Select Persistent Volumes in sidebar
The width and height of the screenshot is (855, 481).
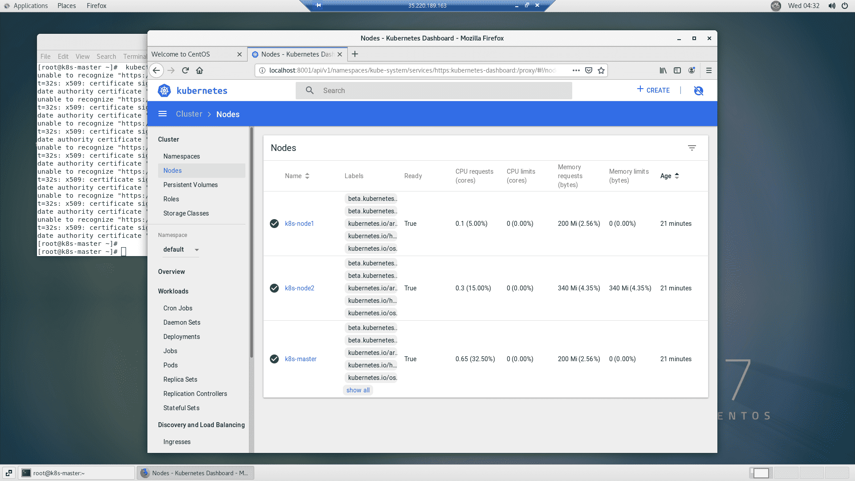190,185
